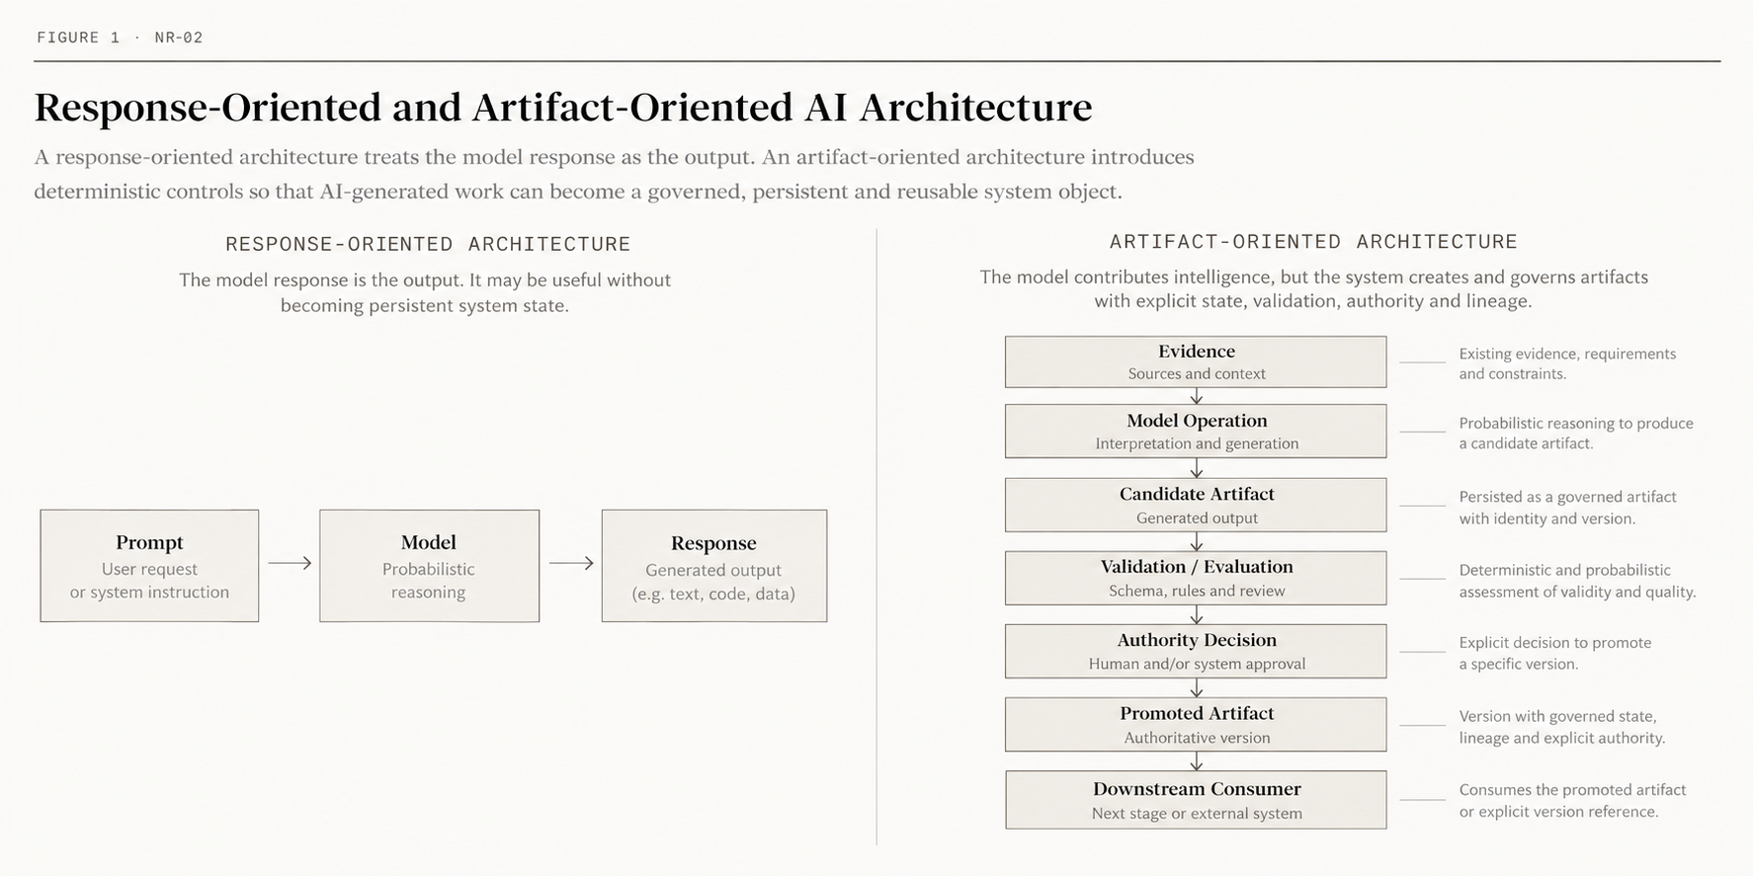Click the arrow between Model and Response boxes
Viewport: 1753px width, 876px height.
[571, 563]
